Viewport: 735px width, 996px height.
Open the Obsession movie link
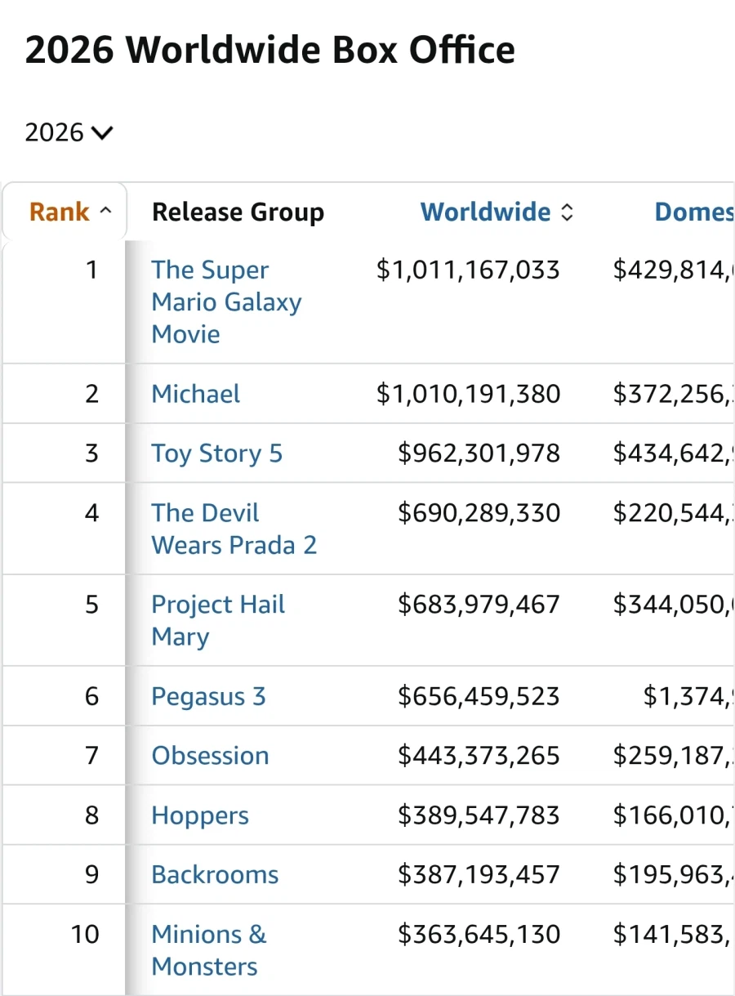[x=210, y=756]
